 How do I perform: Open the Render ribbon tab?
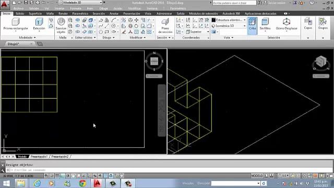click(63, 14)
